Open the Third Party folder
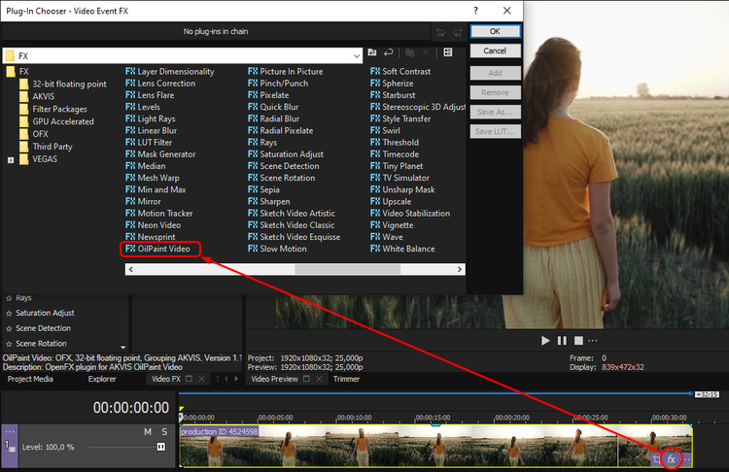This screenshot has width=729, height=472. click(46, 147)
